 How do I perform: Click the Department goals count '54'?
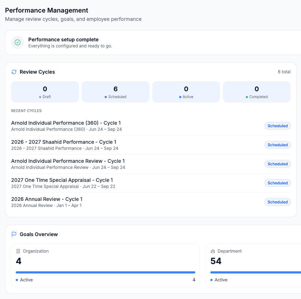(x=216, y=261)
